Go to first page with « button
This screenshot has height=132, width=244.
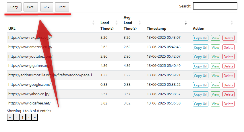(10, 117)
